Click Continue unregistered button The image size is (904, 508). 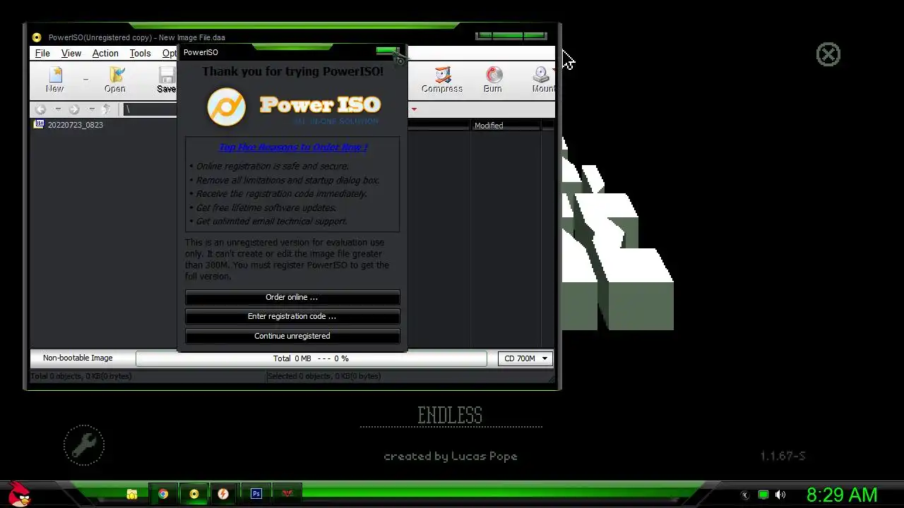click(292, 336)
